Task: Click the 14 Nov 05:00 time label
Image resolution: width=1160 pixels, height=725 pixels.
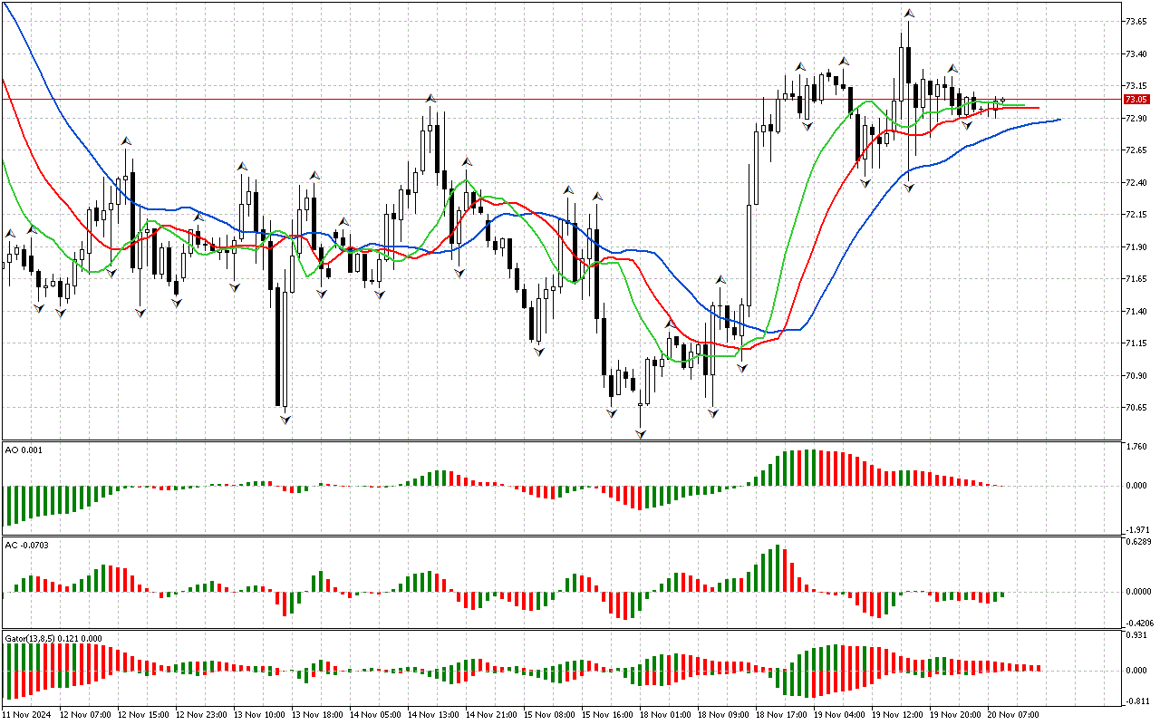Action: [x=375, y=714]
